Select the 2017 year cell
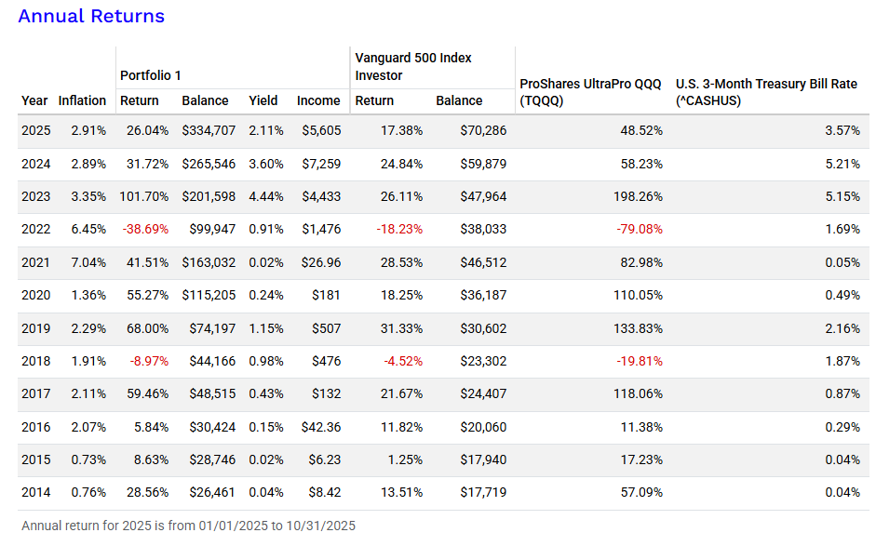Screen dimensions: 876x546 point(35,394)
